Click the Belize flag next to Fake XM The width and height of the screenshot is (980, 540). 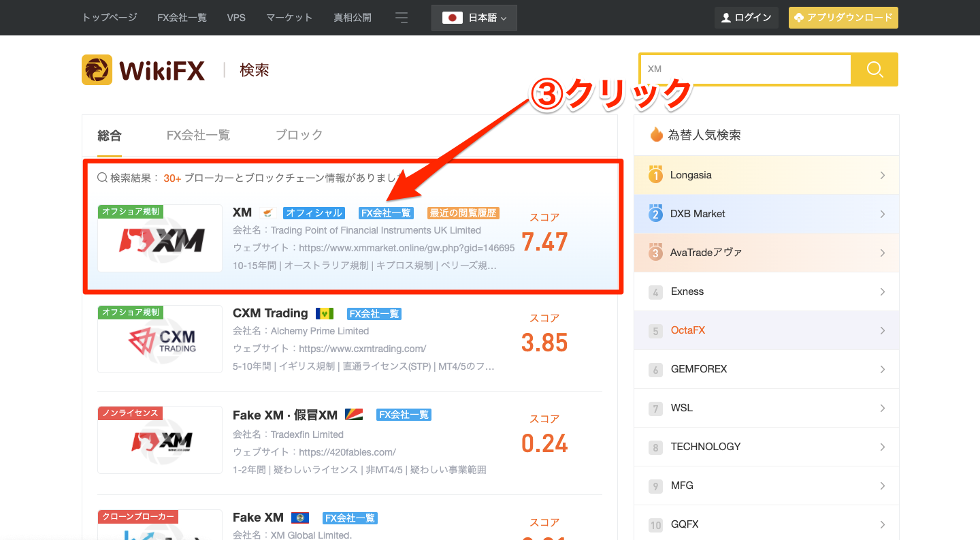click(x=300, y=518)
